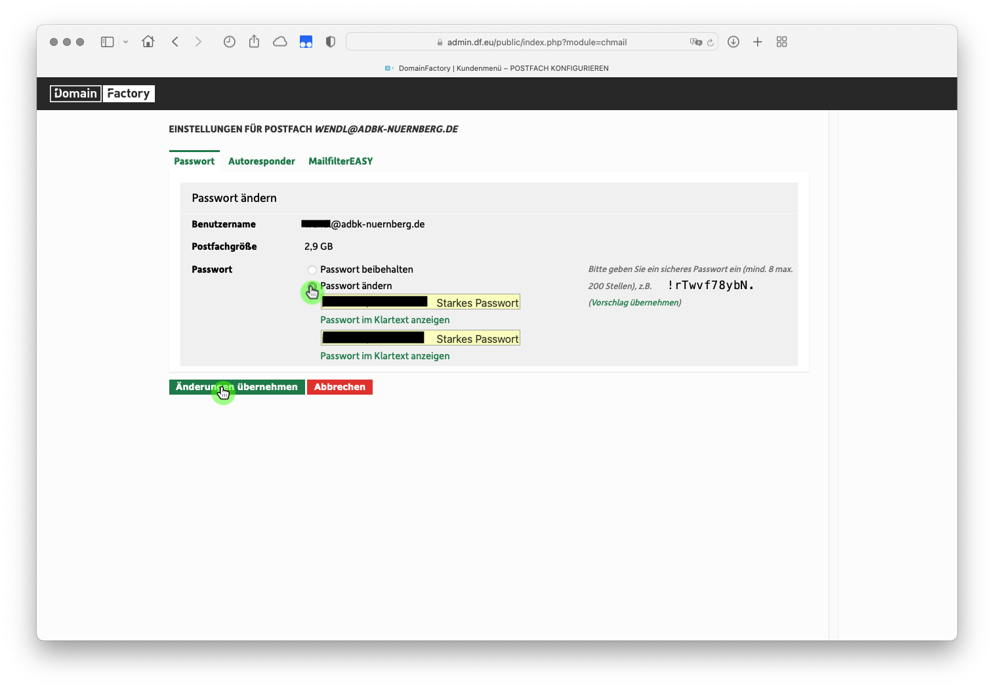The width and height of the screenshot is (994, 689).
Task: Switch to the MailfilterEASY tab
Action: click(341, 161)
